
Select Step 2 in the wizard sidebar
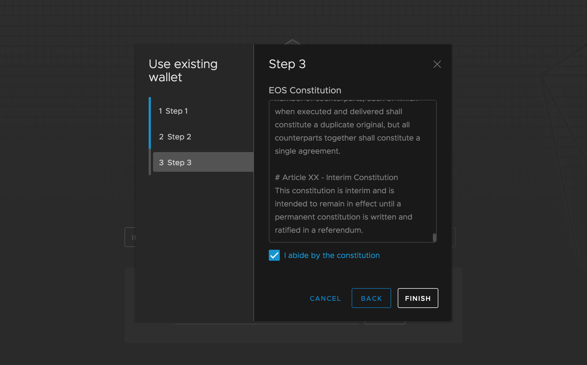(x=203, y=137)
